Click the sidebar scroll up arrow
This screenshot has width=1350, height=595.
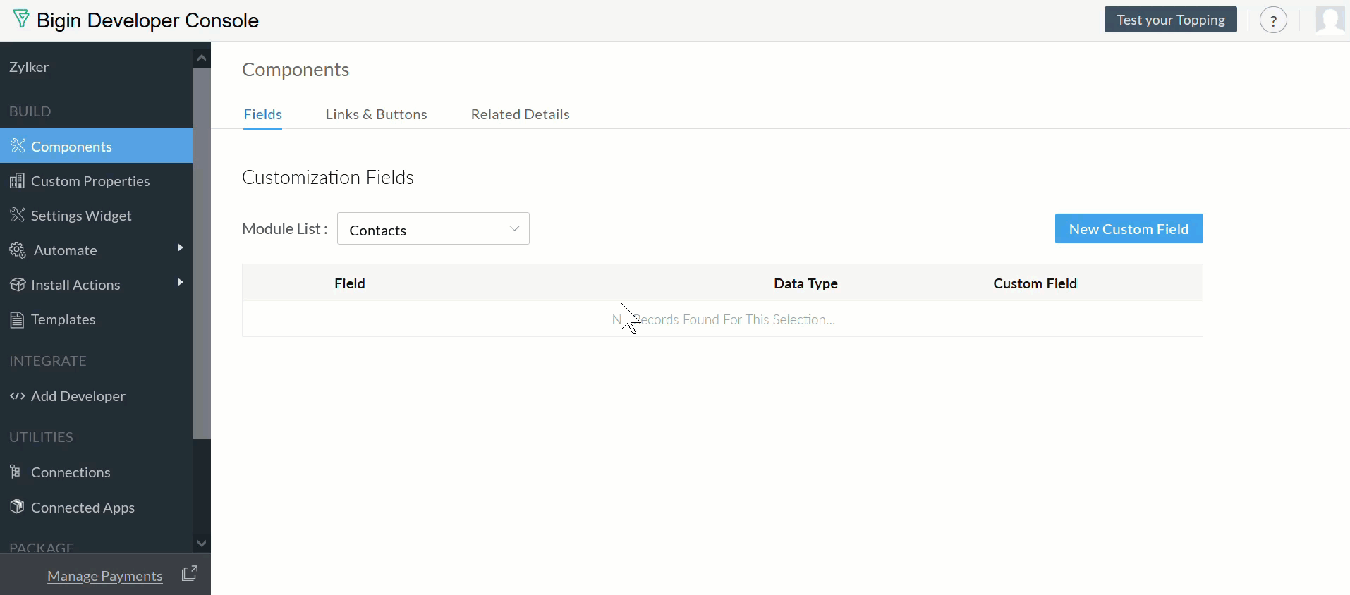(202, 58)
